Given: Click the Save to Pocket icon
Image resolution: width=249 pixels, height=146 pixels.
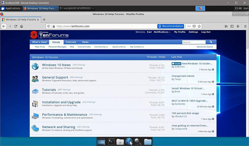Looking at the screenshot, I should tap(194, 26).
